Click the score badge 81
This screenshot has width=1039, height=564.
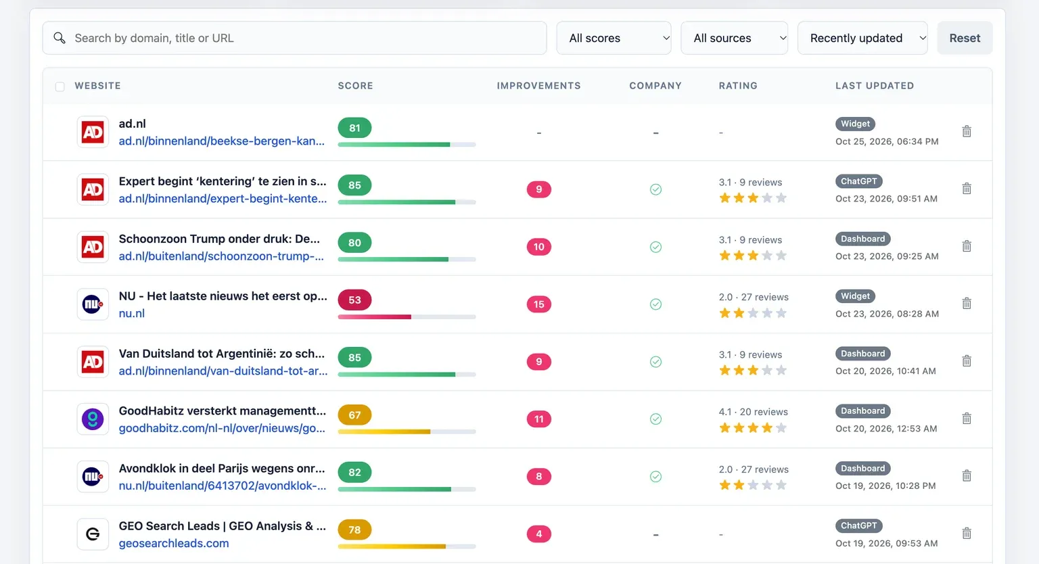(354, 128)
